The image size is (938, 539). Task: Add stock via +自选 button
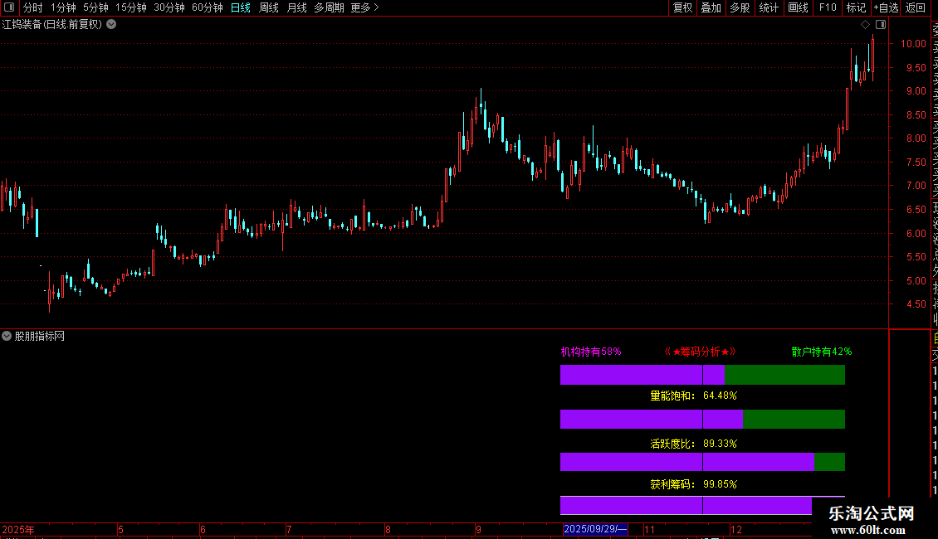[x=886, y=7]
